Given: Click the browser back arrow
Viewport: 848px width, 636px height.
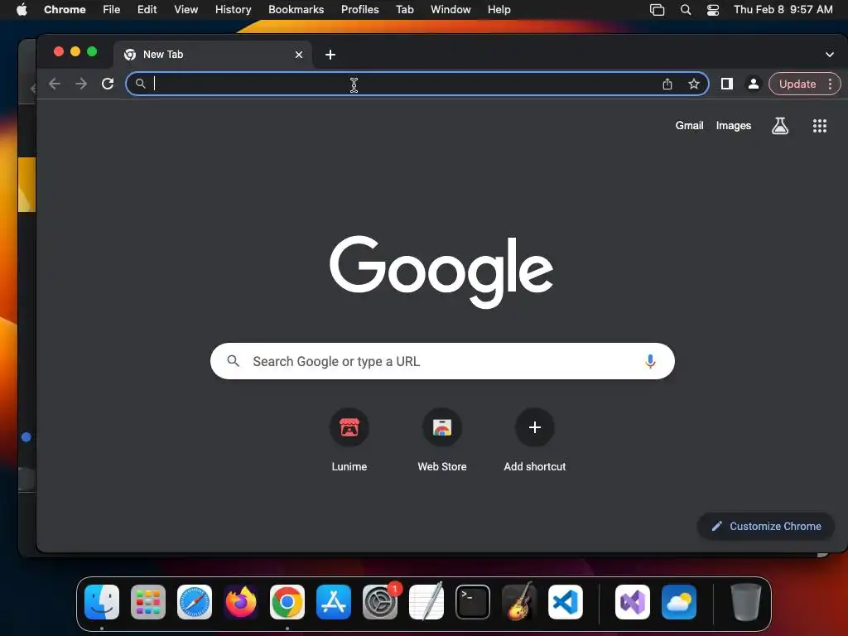Looking at the screenshot, I should (x=54, y=84).
